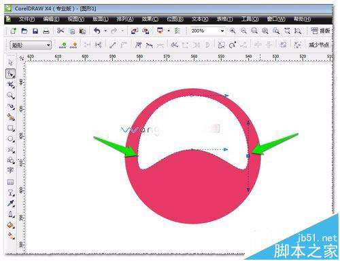The height and width of the screenshot is (261, 340).
Task: Make the node cusp with the Cusp icon
Action: (139, 45)
